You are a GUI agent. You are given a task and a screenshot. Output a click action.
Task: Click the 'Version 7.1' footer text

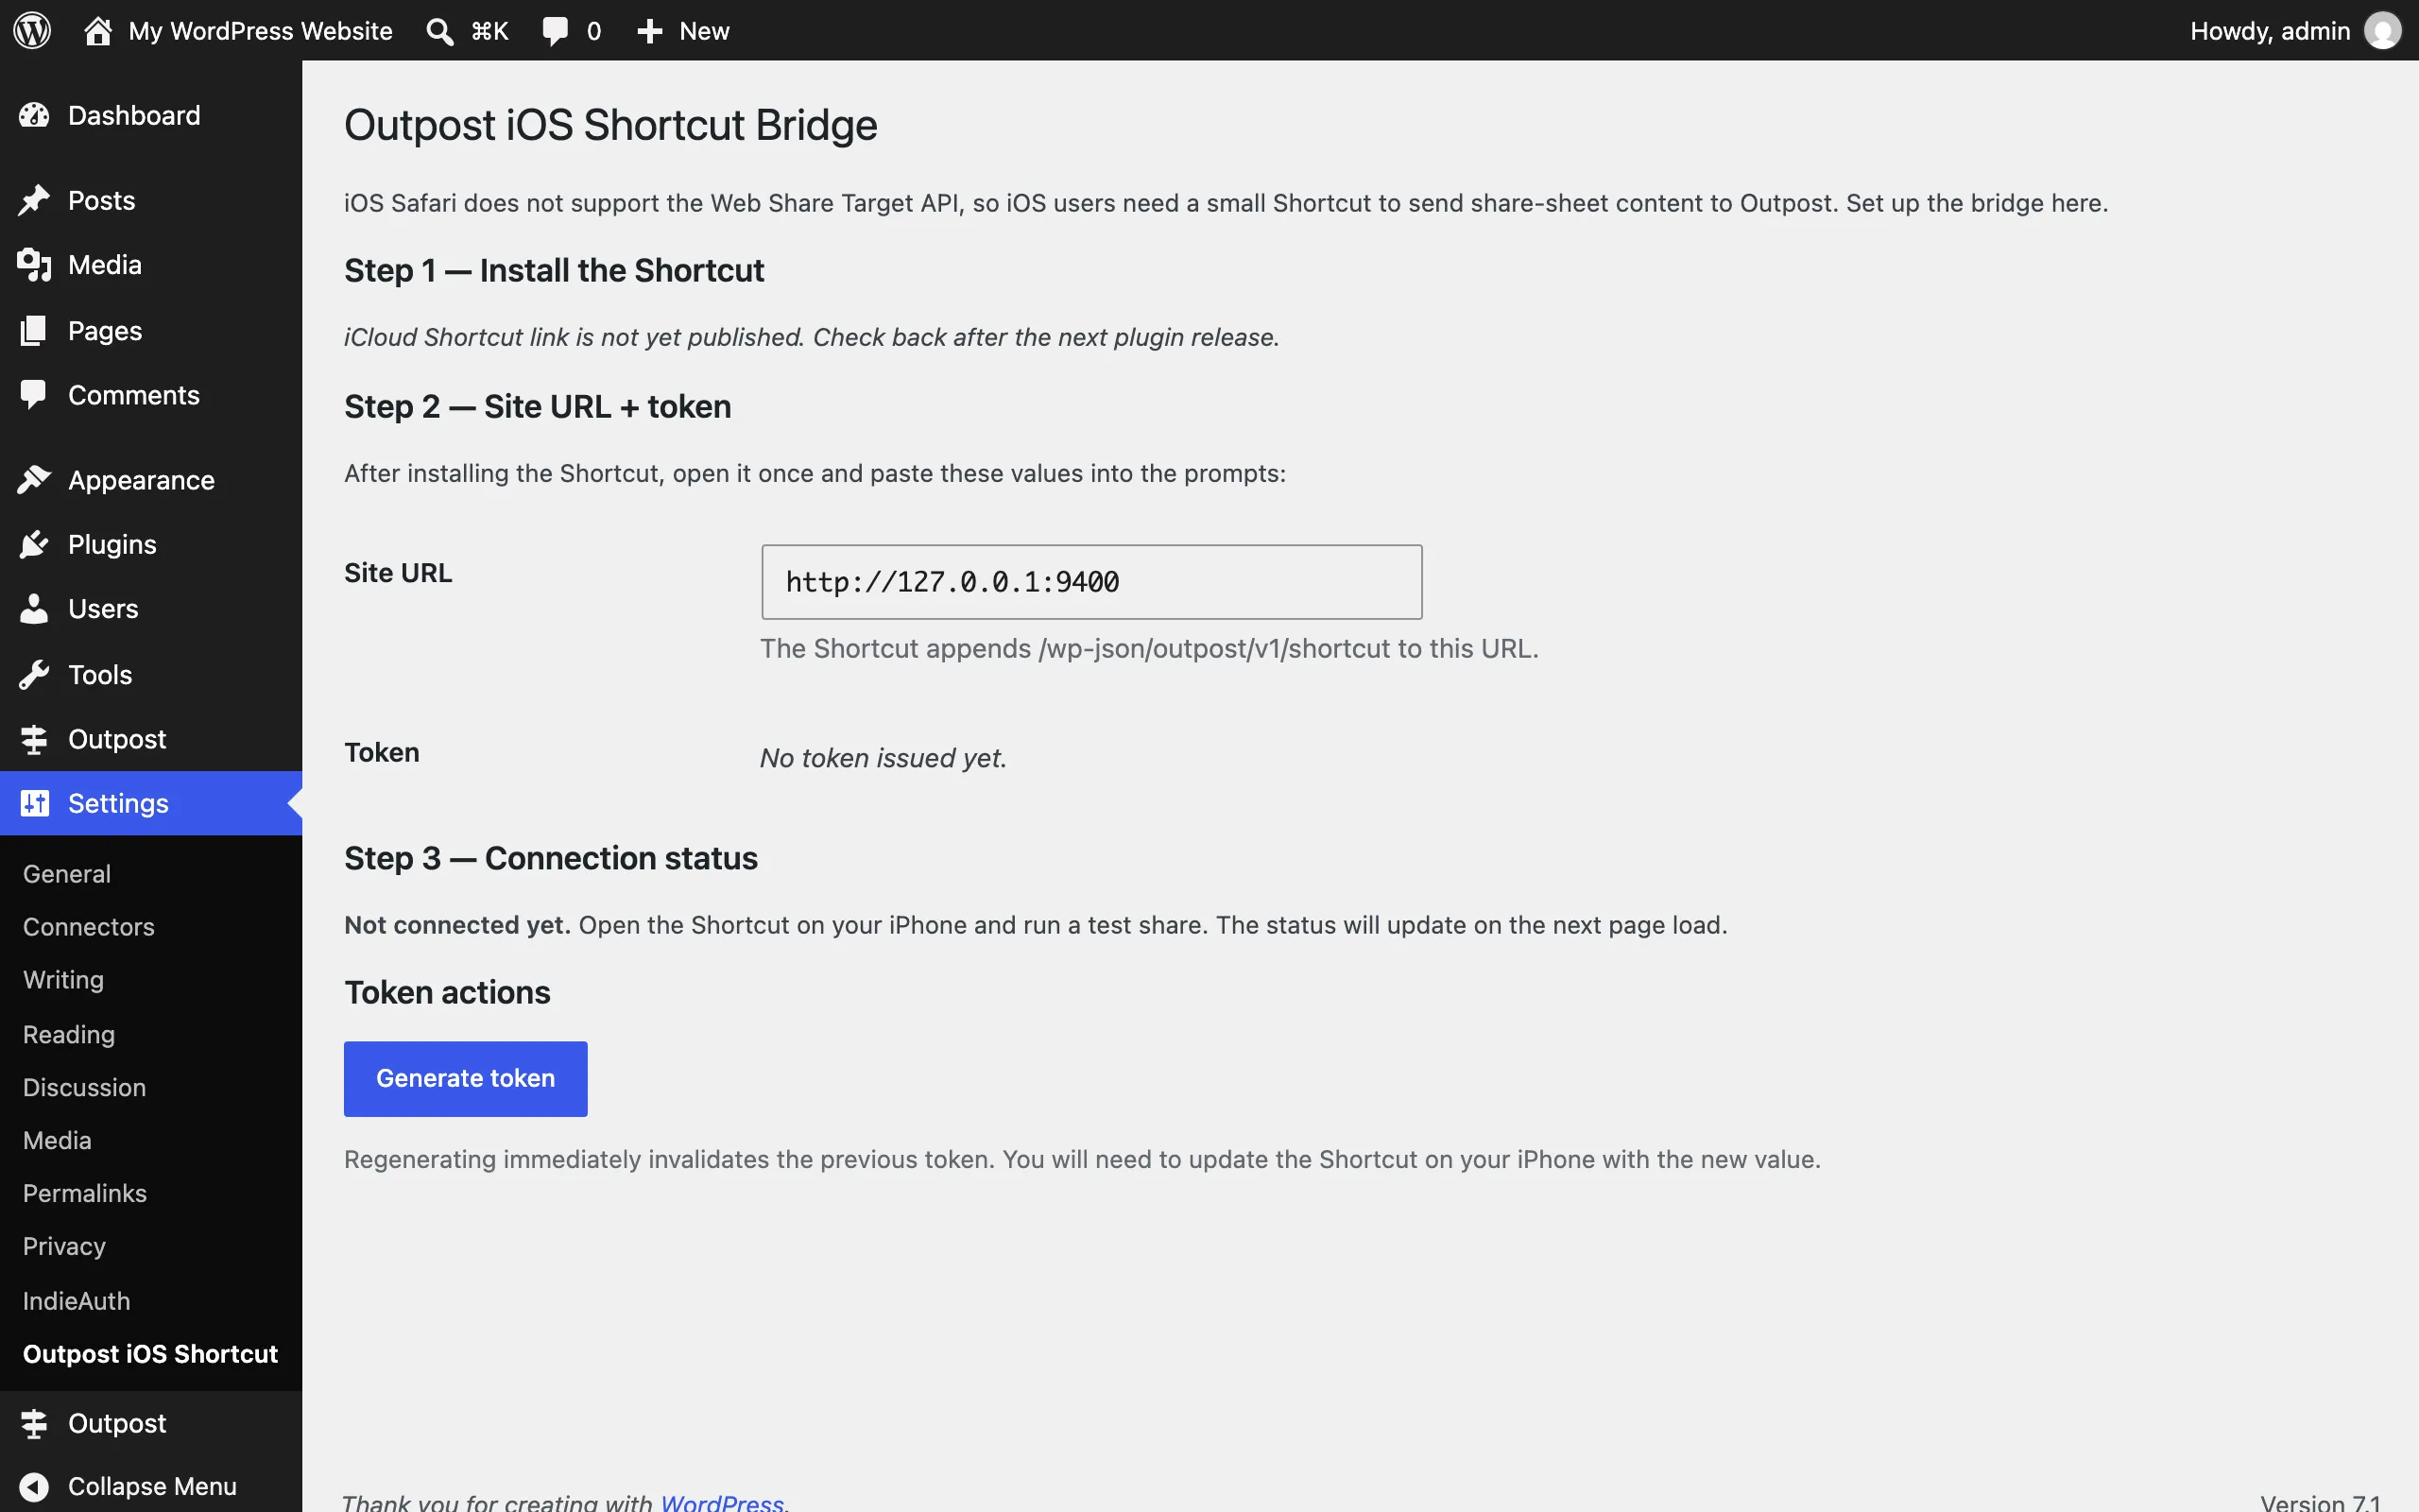click(2321, 1501)
